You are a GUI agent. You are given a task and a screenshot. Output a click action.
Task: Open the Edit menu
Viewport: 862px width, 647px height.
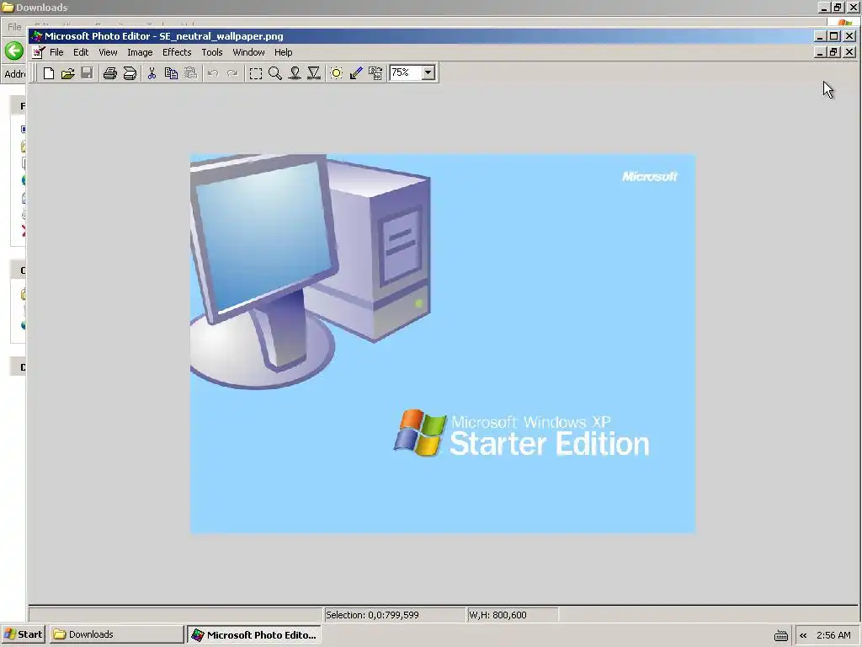[81, 52]
